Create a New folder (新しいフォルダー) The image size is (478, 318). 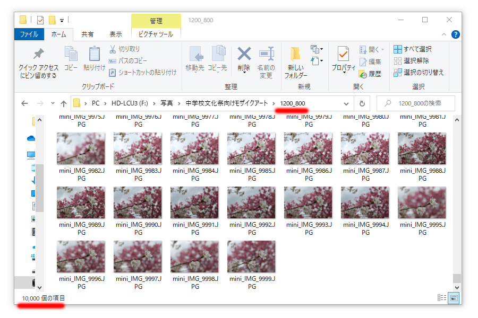(x=296, y=63)
